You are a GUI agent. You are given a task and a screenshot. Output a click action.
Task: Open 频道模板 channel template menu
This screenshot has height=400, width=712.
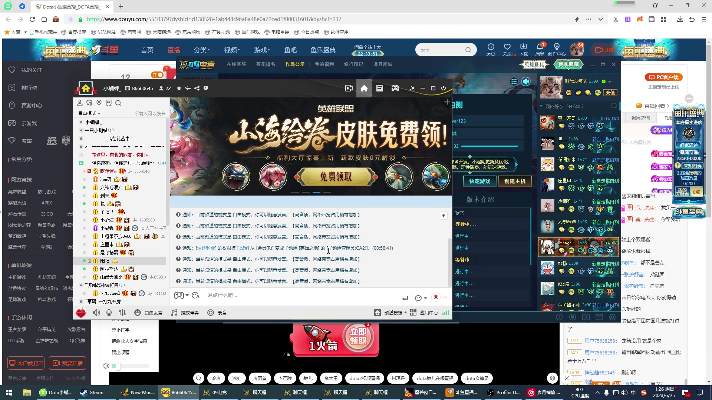click(390, 313)
